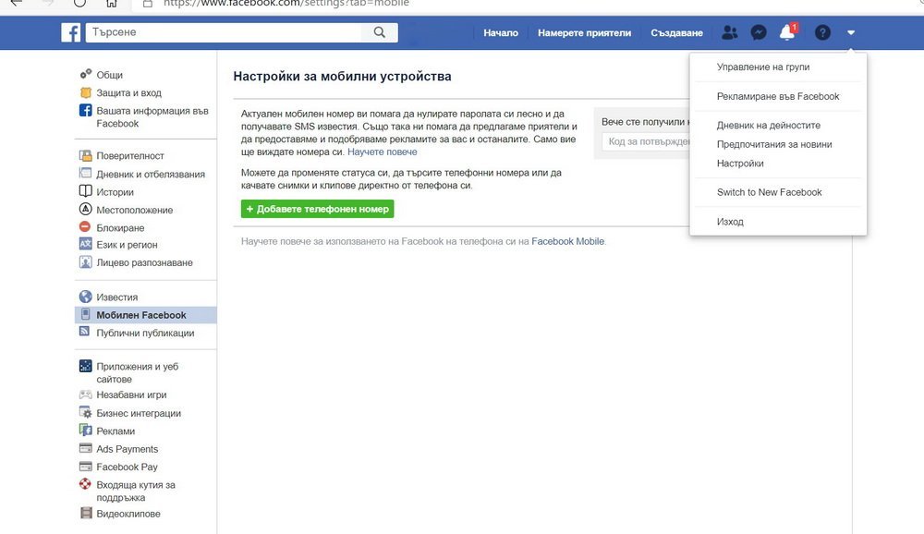Open the Messenger icon

pos(759,32)
